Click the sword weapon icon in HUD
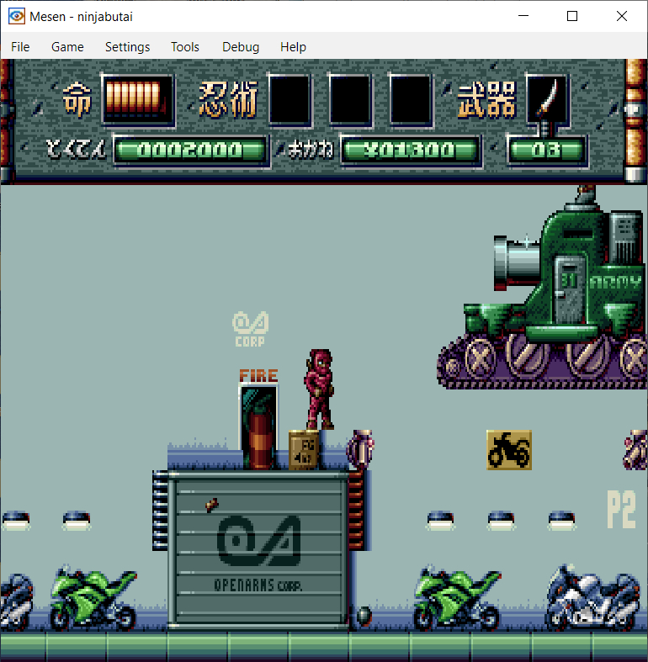The width and height of the screenshot is (648, 662). pyautogui.click(x=547, y=100)
